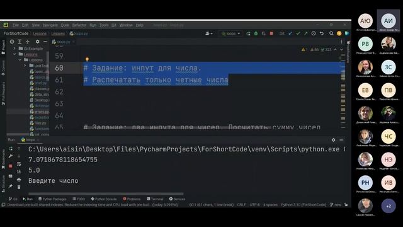403x227 pixels.
Task: Click Git Update Project blue arrow
Action: click(290, 33)
